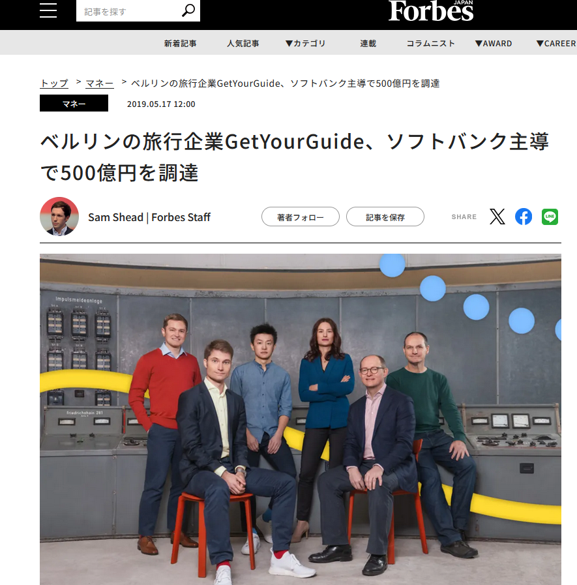
Task: Click the search magnifier icon
Action: click(188, 10)
